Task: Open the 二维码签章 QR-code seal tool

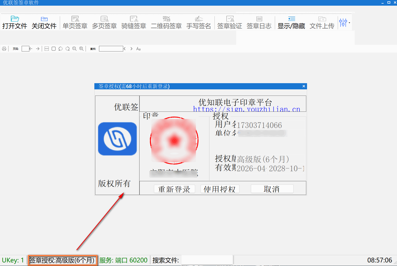Action: tap(166, 22)
